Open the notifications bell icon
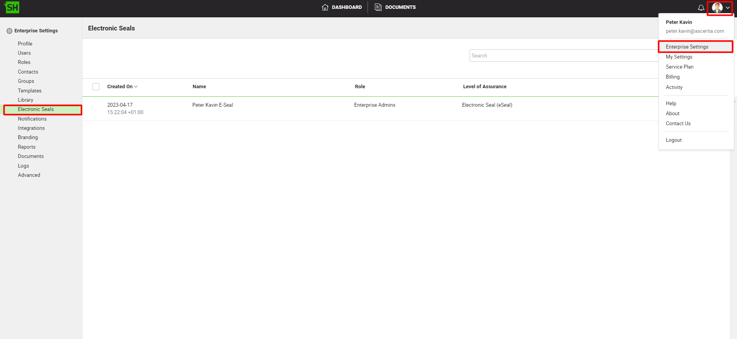 (701, 8)
